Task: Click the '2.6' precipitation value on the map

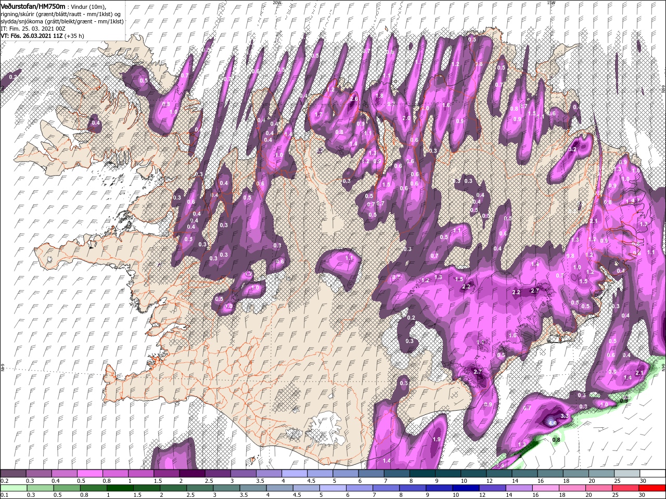Action: click(x=354, y=99)
